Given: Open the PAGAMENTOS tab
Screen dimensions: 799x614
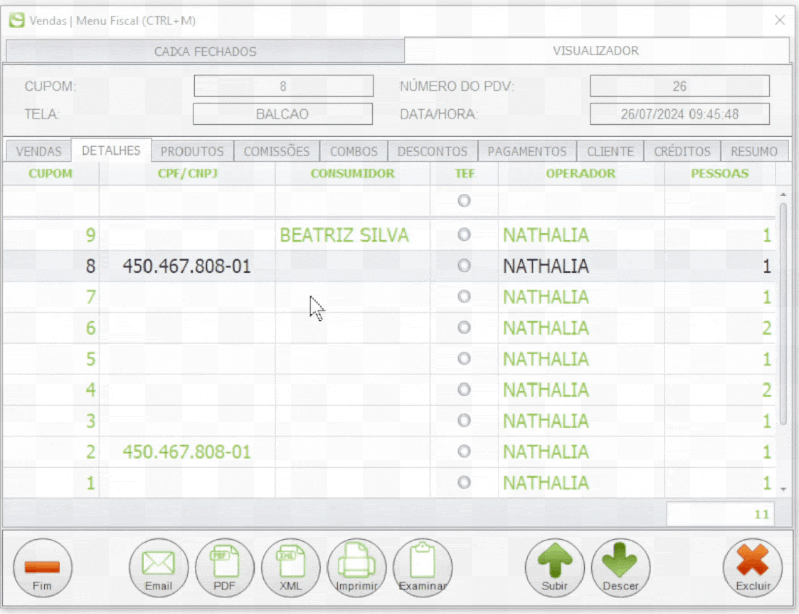Looking at the screenshot, I should pos(527,151).
